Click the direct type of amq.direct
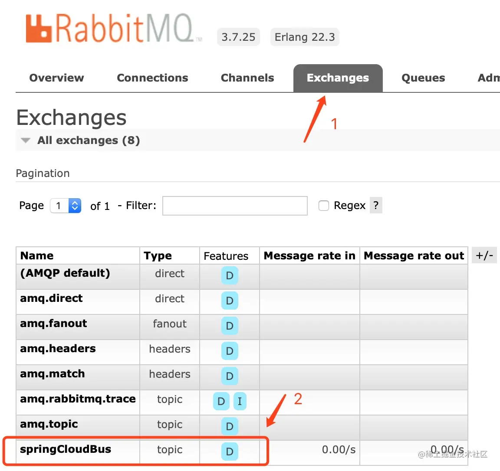The width and height of the screenshot is (500, 471). tap(170, 298)
